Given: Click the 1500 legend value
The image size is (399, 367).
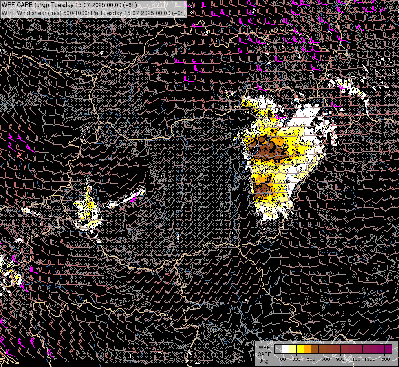Looking at the screenshot, I should click(384, 359).
